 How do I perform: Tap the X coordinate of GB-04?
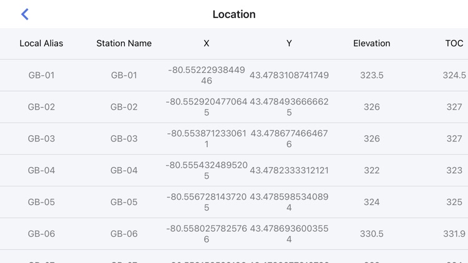click(x=207, y=171)
